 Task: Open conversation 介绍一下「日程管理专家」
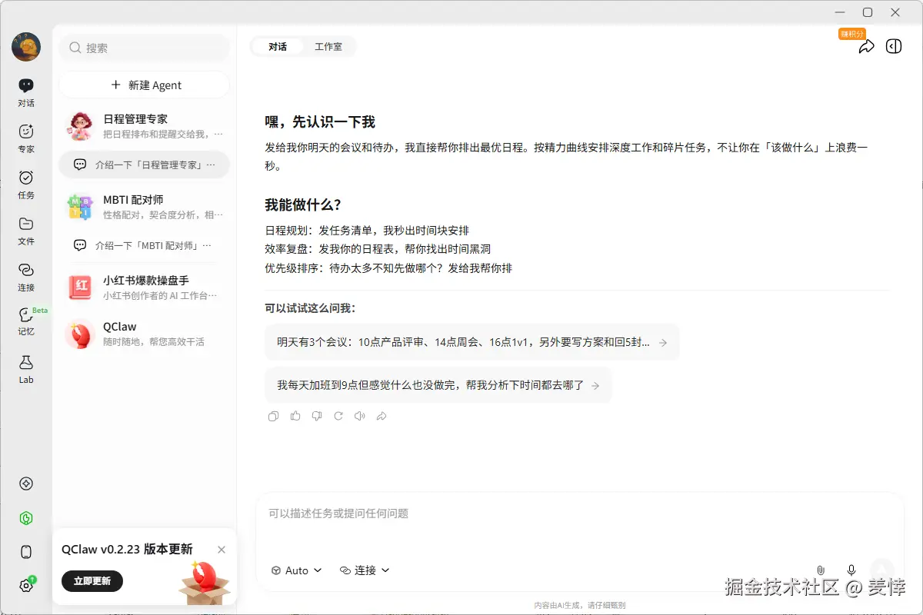tap(145, 165)
